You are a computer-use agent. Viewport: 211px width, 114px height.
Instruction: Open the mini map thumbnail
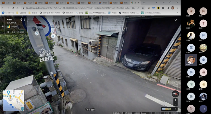pos(13,100)
